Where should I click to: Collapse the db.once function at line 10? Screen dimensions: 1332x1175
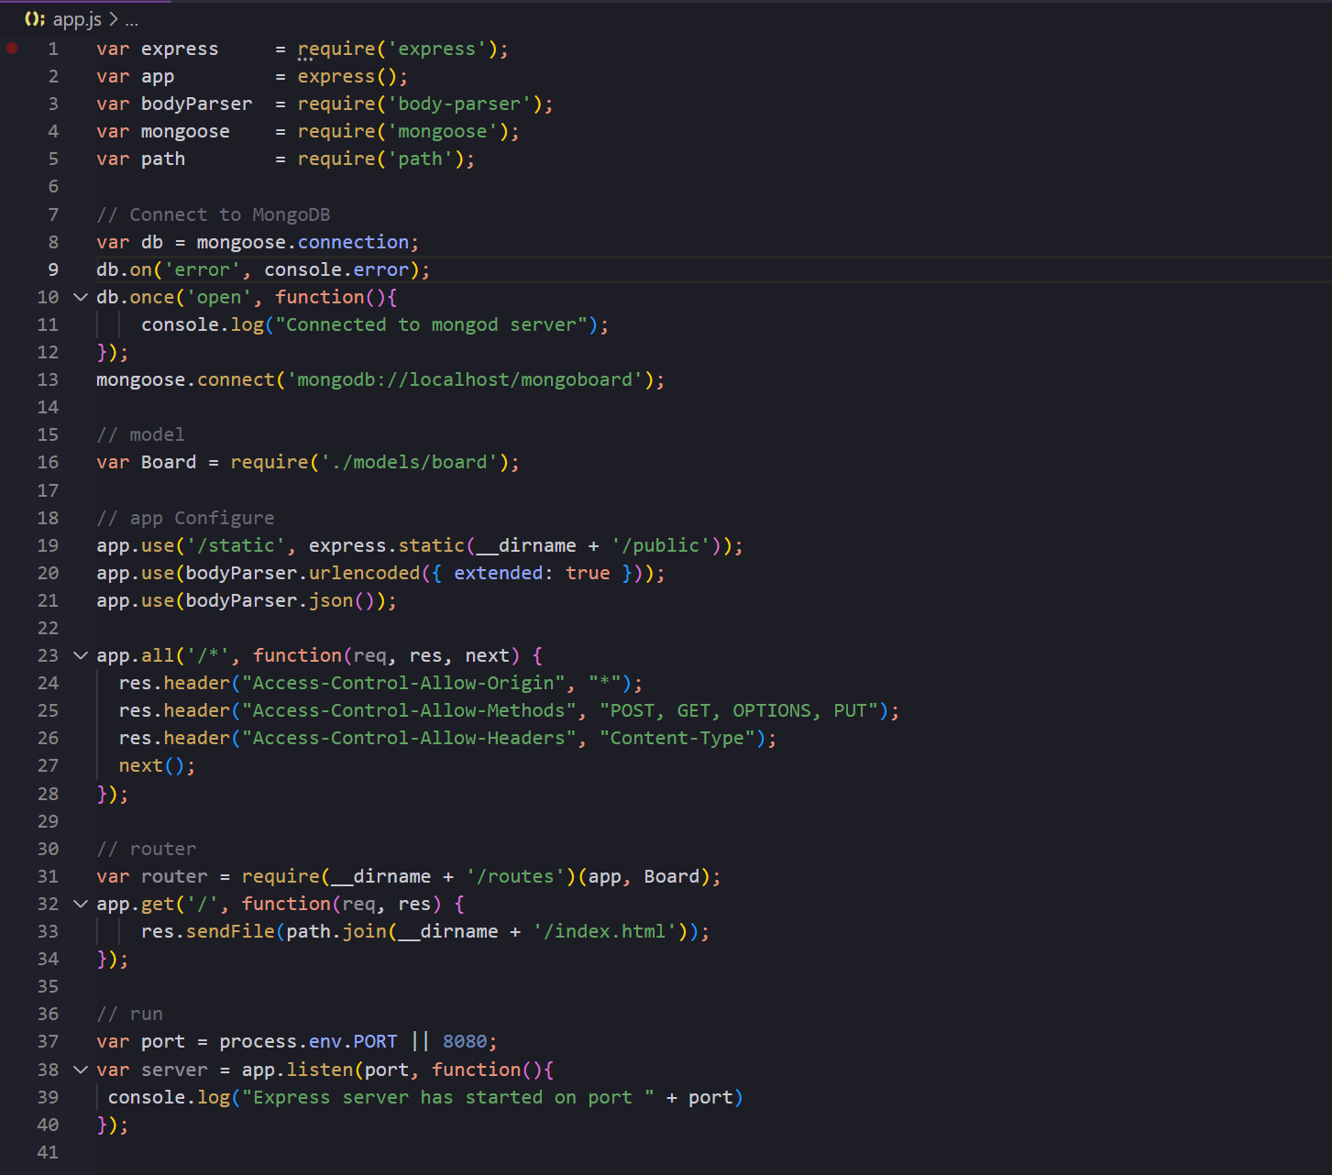tap(81, 297)
